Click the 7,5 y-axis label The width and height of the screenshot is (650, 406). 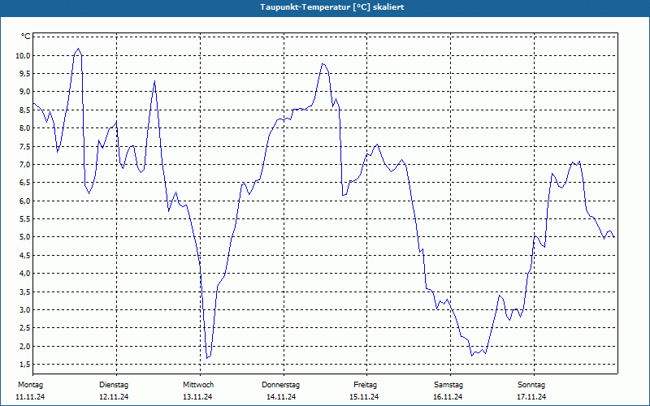pyautogui.click(x=24, y=146)
